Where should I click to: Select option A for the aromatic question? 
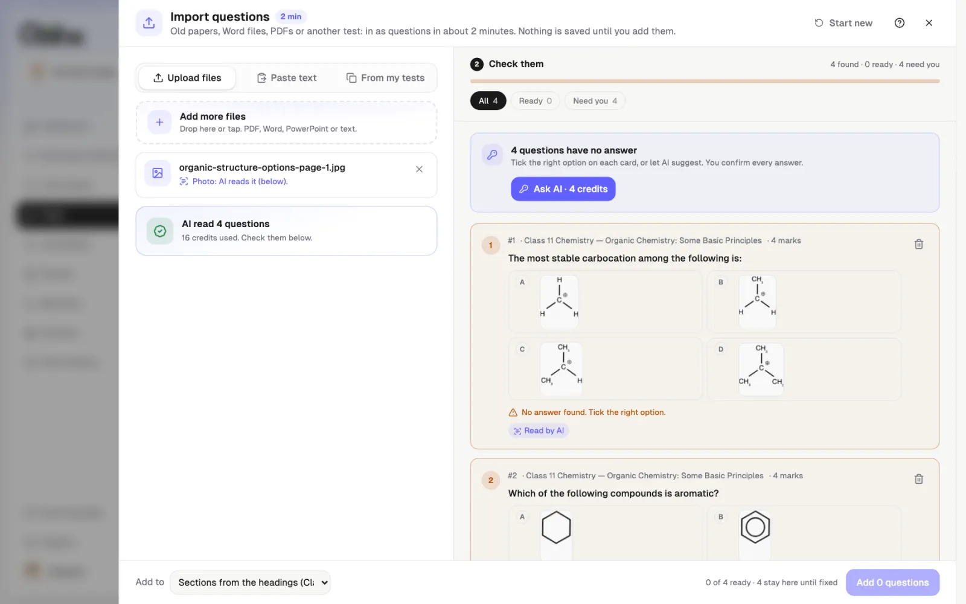(605, 533)
